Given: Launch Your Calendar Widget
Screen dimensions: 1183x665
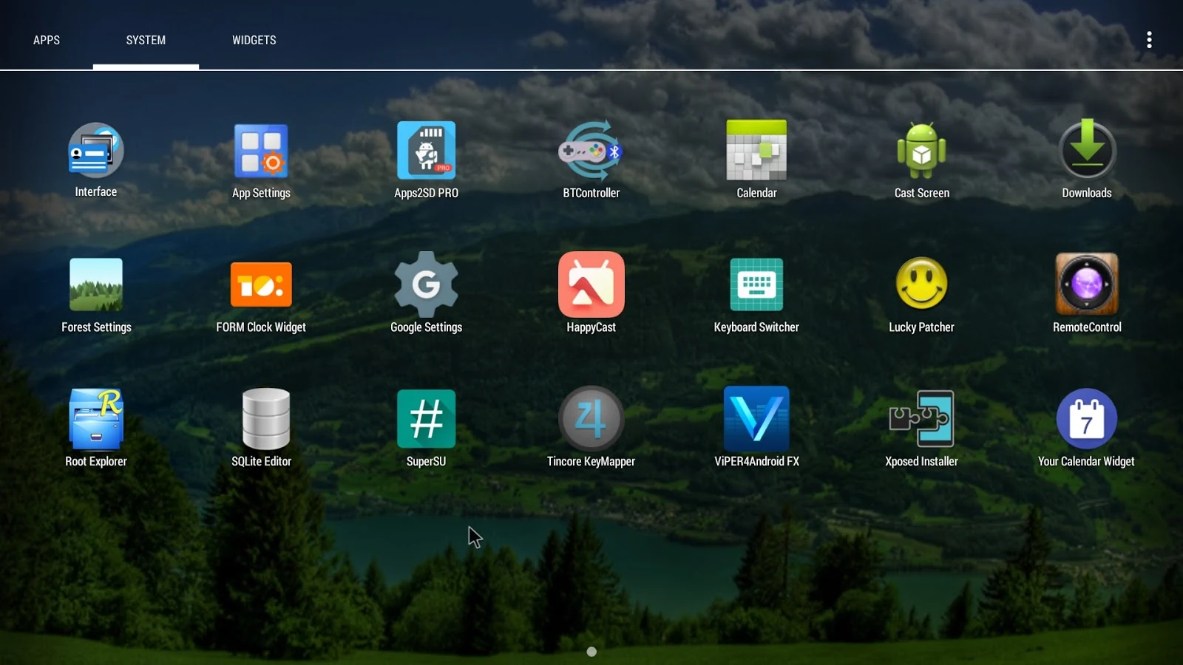Looking at the screenshot, I should coord(1087,419).
